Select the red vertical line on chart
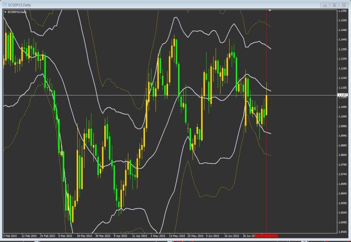 (x=266, y=121)
